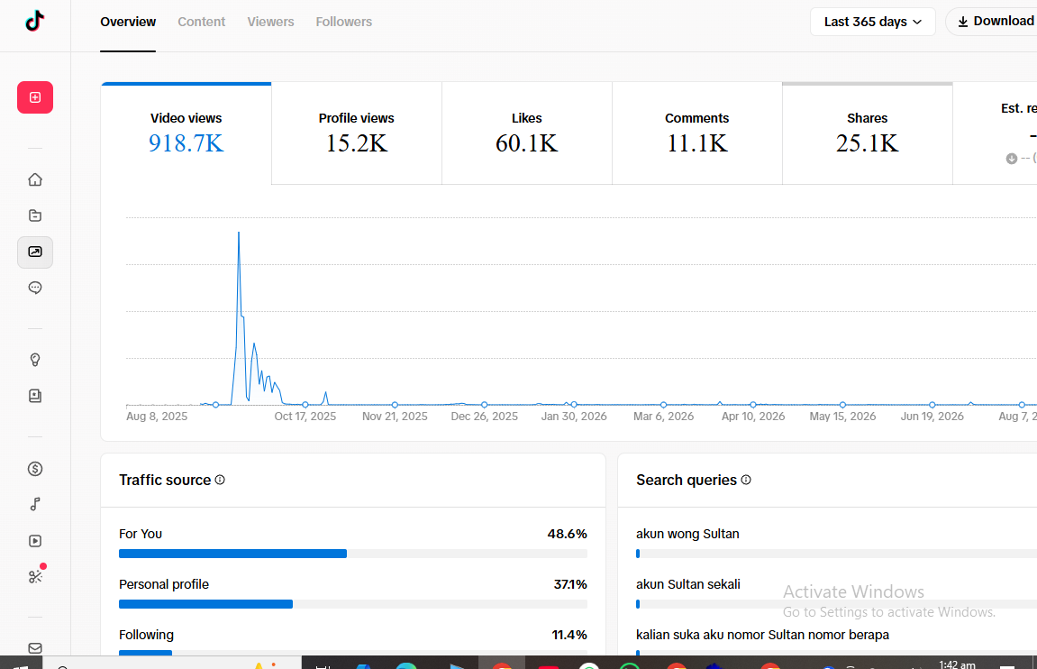Click the kalian suka aku nomor Sultan query

click(x=762, y=635)
